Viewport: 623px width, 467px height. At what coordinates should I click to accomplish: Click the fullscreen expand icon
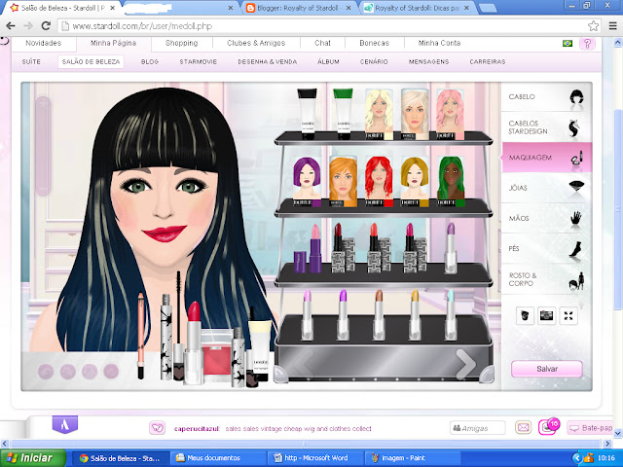(x=568, y=315)
